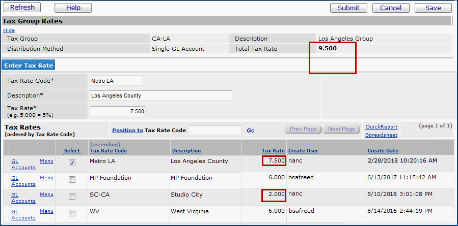
Task: Open the Help page
Action: pos(73,8)
